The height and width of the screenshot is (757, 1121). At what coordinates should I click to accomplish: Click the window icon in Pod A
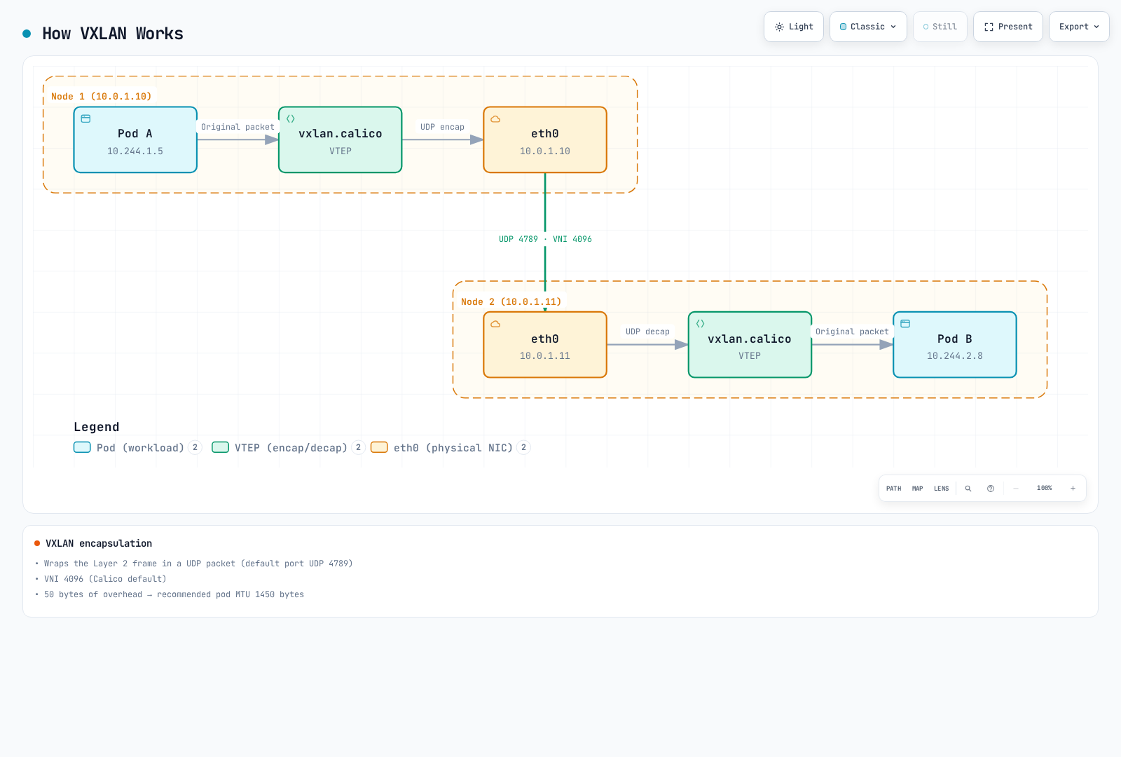pyautogui.click(x=85, y=118)
